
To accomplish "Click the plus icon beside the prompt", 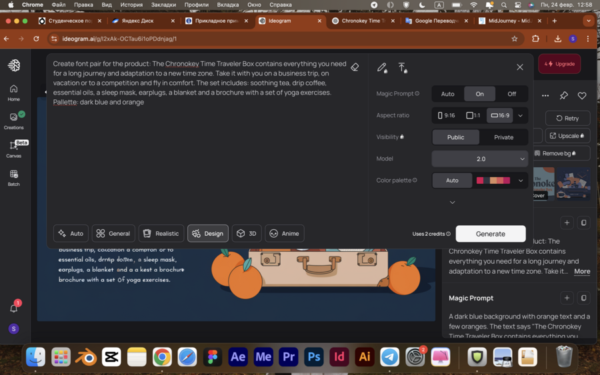I will (x=567, y=222).
